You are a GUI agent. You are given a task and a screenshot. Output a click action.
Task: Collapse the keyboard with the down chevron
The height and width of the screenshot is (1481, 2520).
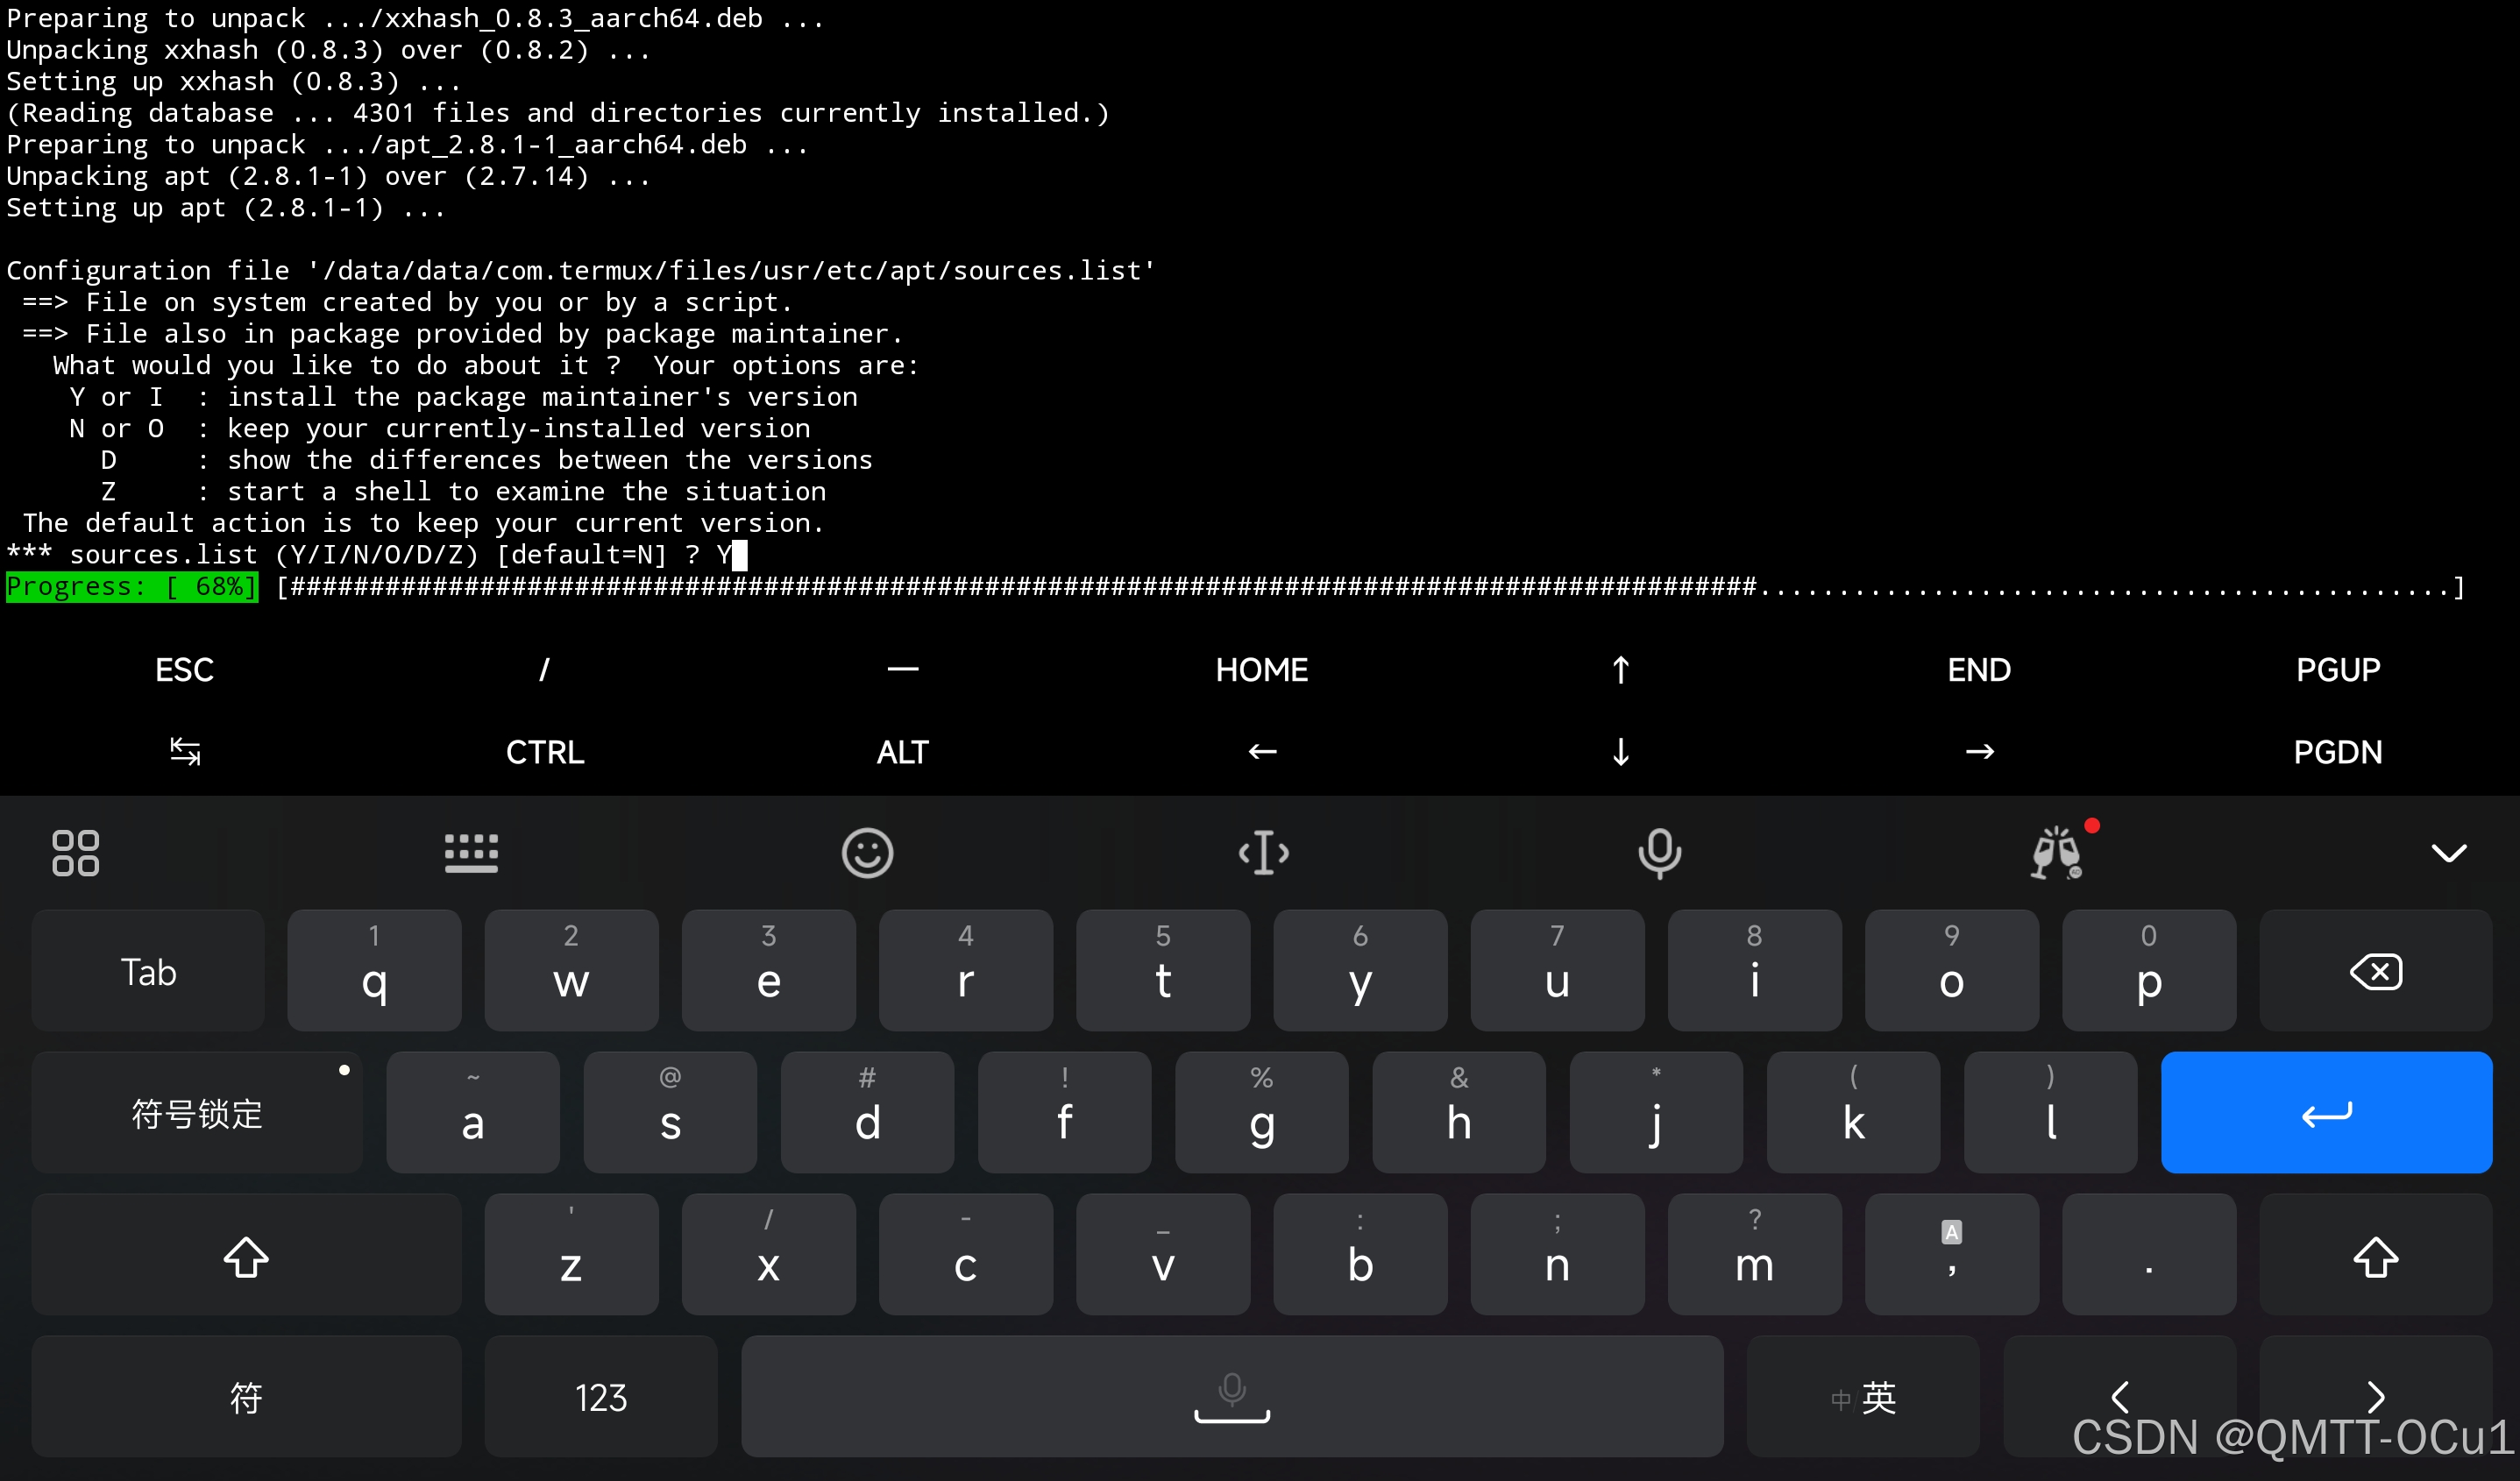[x=2448, y=853]
